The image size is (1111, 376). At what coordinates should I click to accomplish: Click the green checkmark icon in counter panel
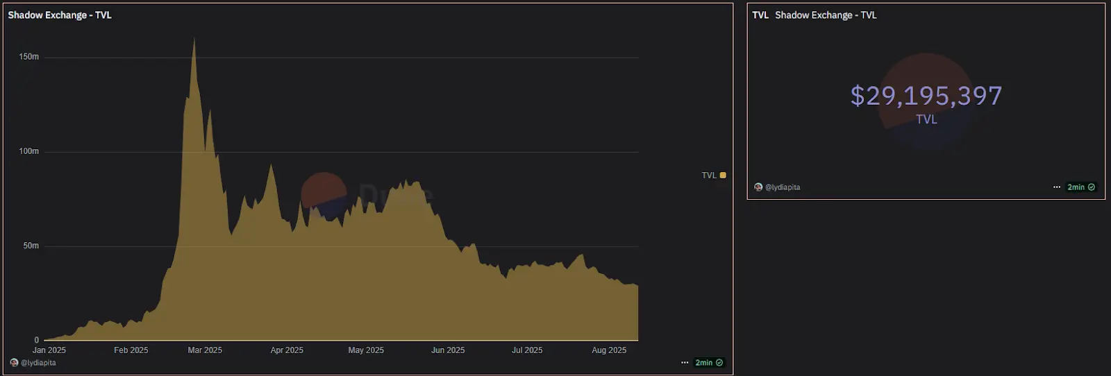coord(1092,187)
